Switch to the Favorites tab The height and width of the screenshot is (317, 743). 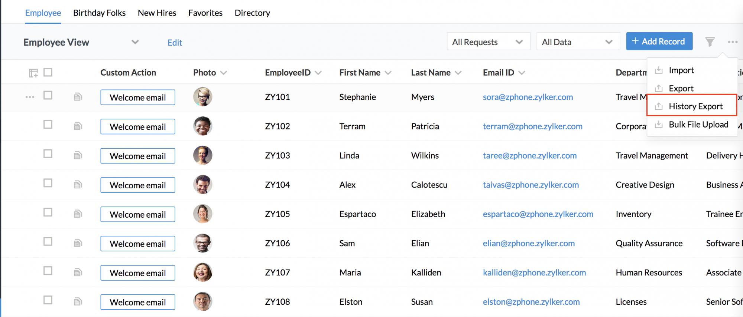[x=205, y=13]
